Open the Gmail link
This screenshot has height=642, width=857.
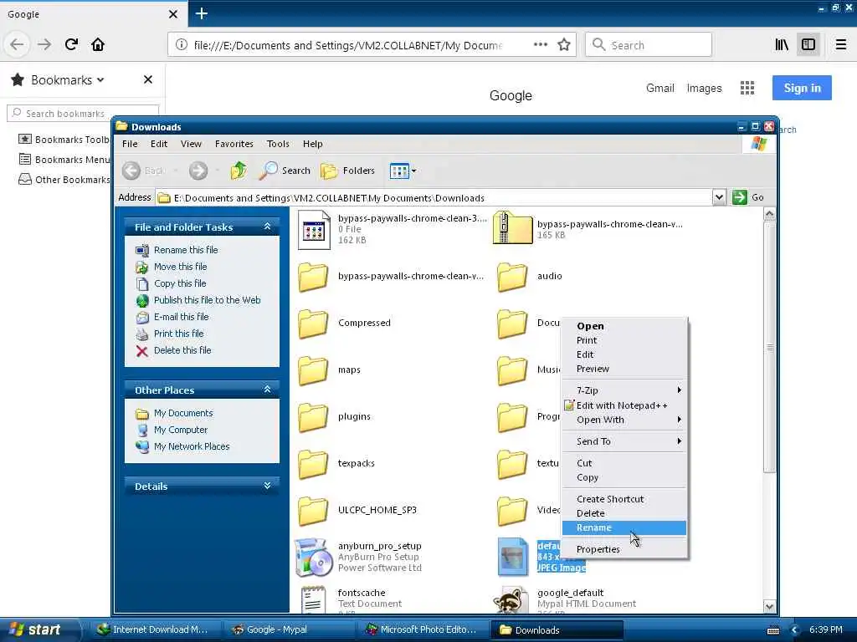(659, 88)
